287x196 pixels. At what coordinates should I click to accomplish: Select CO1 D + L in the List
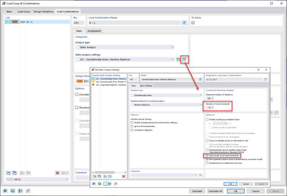coord(37,22)
